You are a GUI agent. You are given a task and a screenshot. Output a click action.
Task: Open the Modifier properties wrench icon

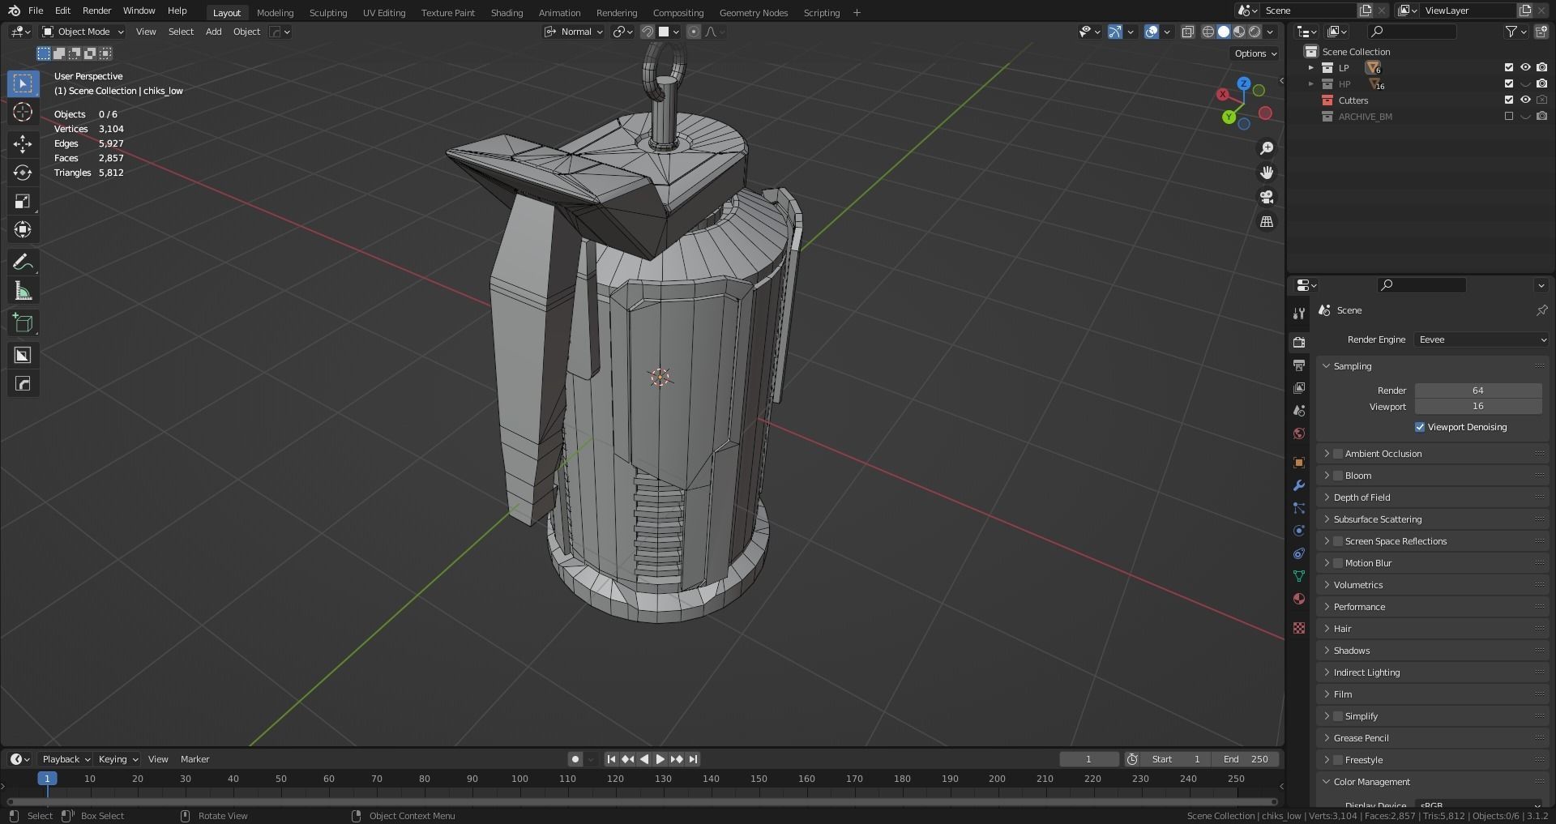(1299, 485)
